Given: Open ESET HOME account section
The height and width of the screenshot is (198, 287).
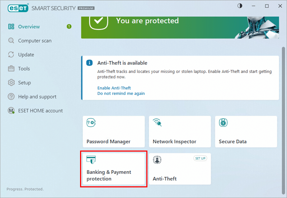Looking at the screenshot, I should tap(40, 111).
